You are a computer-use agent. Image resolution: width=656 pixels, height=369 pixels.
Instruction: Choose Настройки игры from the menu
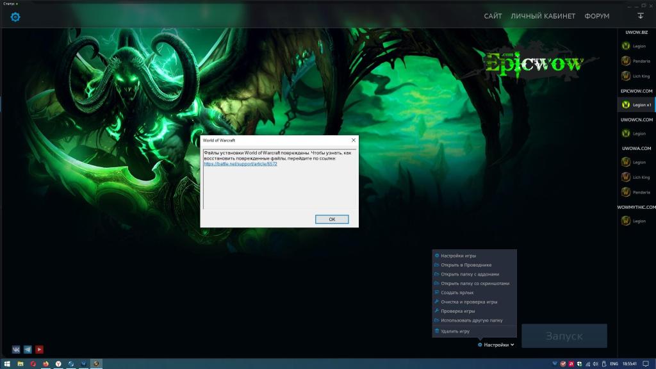click(x=458, y=256)
